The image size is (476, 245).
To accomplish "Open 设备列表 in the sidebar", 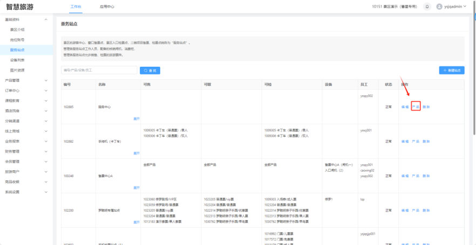I will pos(17,60).
